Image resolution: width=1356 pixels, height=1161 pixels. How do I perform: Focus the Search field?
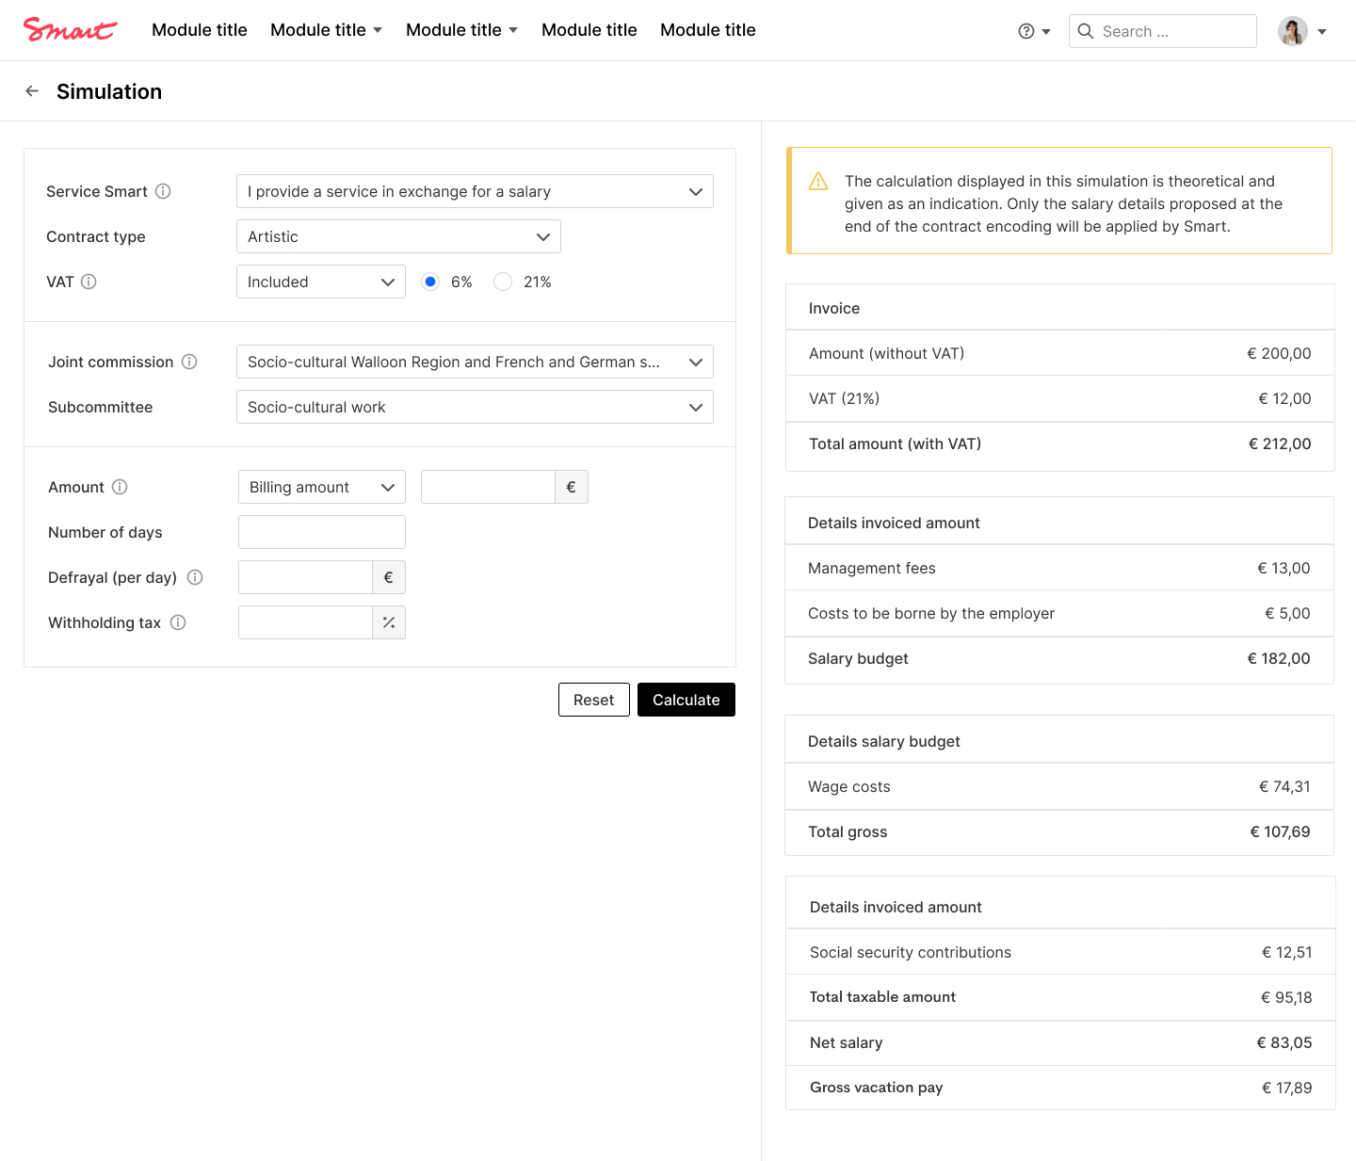(1163, 31)
